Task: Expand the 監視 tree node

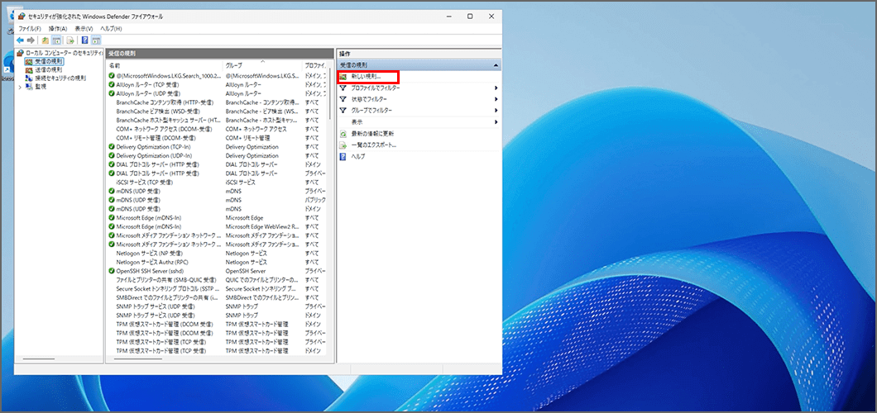Action: [x=20, y=86]
